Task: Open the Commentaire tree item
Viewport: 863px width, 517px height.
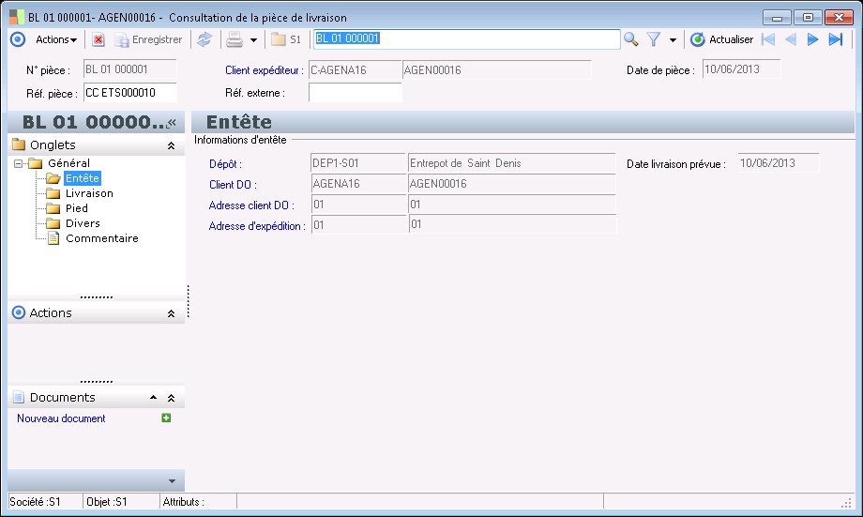Action: [101, 238]
